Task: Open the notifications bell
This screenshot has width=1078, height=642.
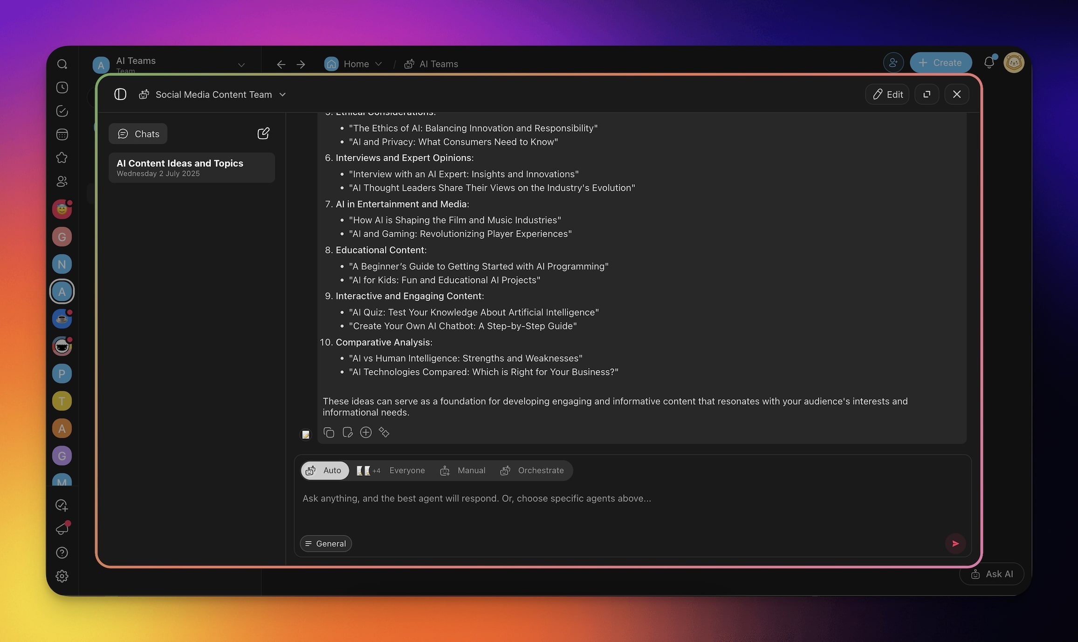Action: click(x=989, y=62)
